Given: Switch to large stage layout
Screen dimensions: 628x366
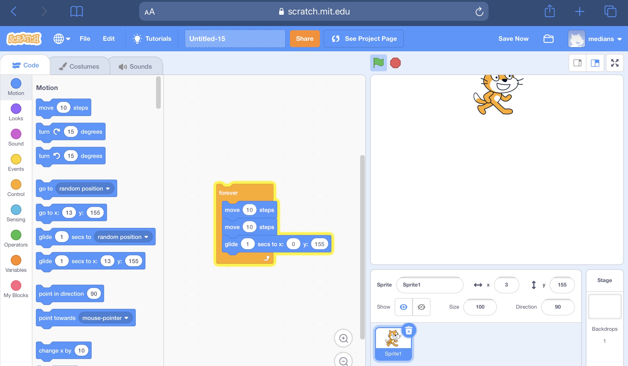Looking at the screenshot, I should click(x=595, y=63).
